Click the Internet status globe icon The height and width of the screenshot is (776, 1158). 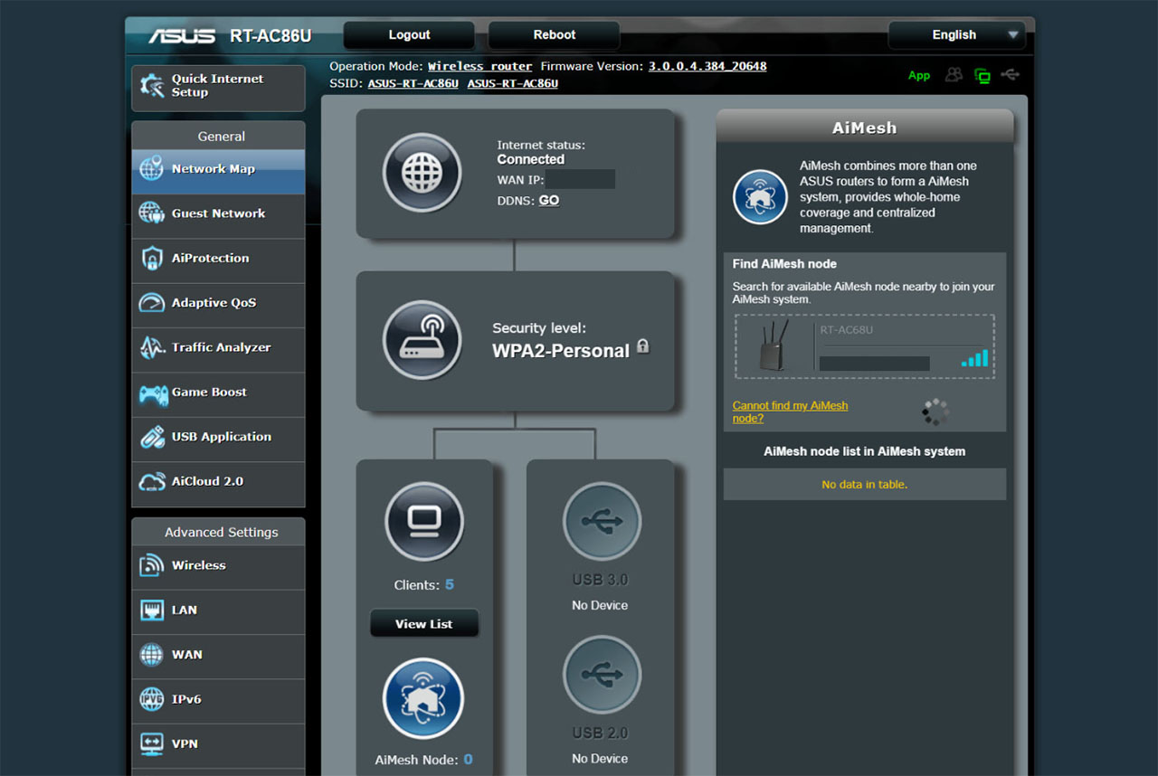[x=422, y=172]
